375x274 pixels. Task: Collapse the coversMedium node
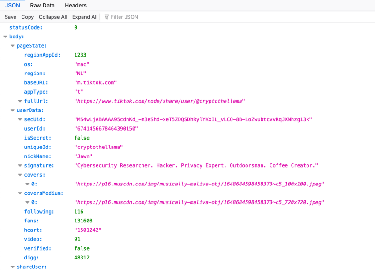20,193
